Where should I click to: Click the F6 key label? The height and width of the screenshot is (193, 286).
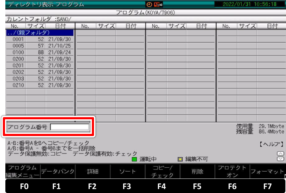[x=232, y=187]
